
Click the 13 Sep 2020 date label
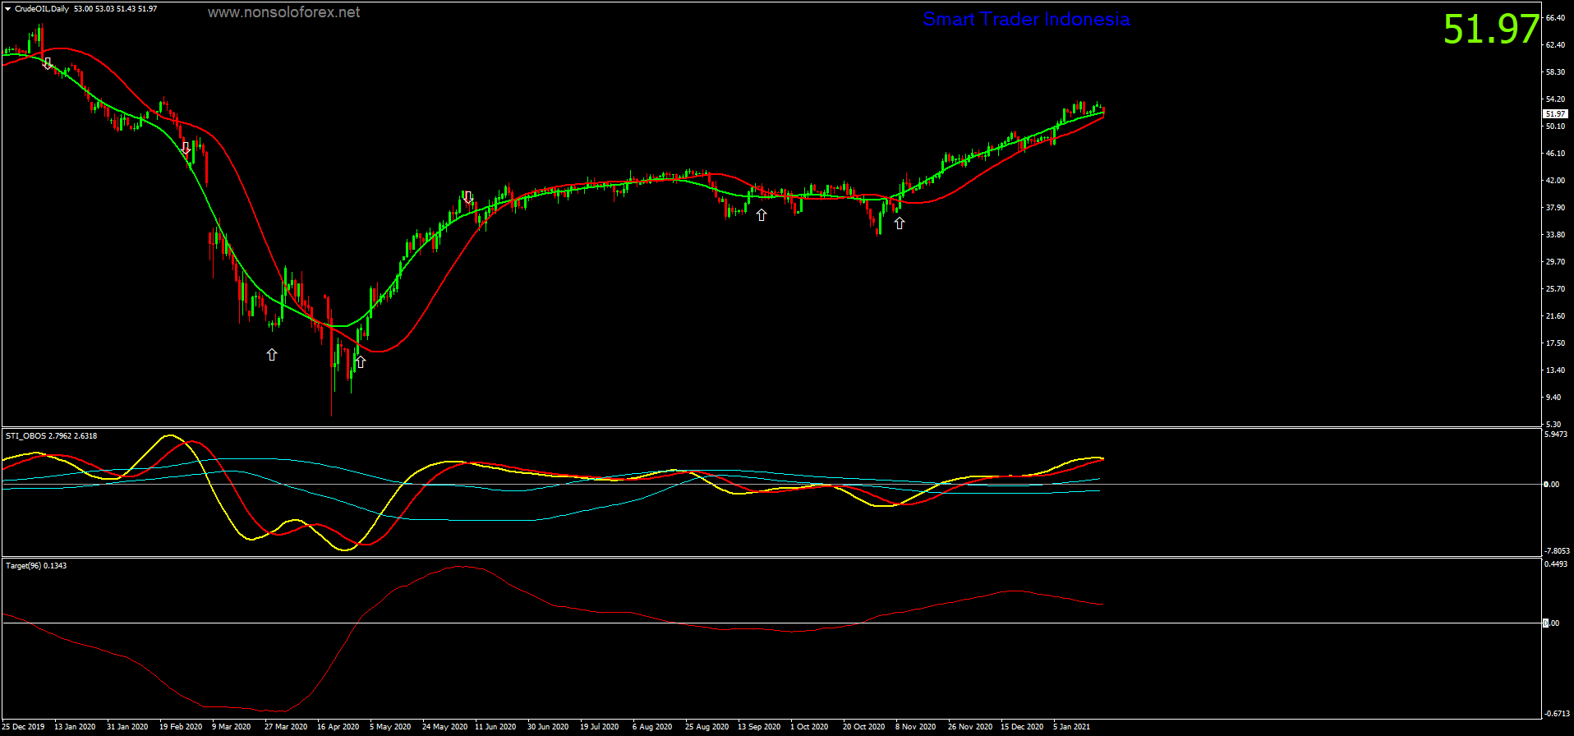[x=759, y=727]
